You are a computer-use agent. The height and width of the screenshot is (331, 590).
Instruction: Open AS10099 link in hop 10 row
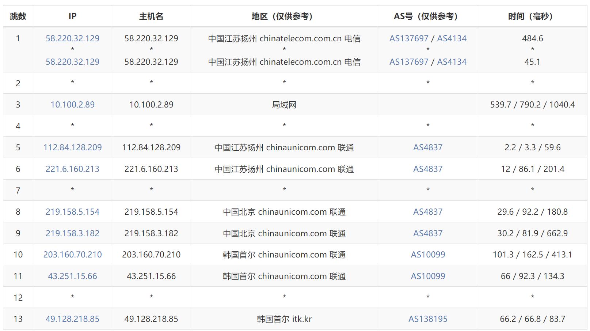point(428,255)
